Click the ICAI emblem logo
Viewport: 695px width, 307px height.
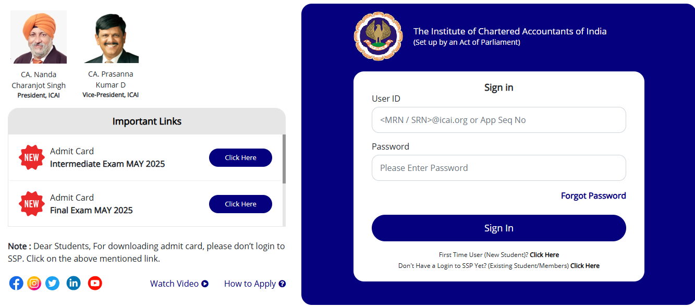[x=378, y=36]
